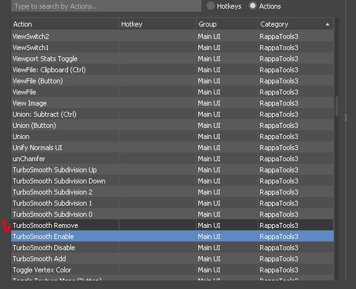Sort by the Category column header

295,24
